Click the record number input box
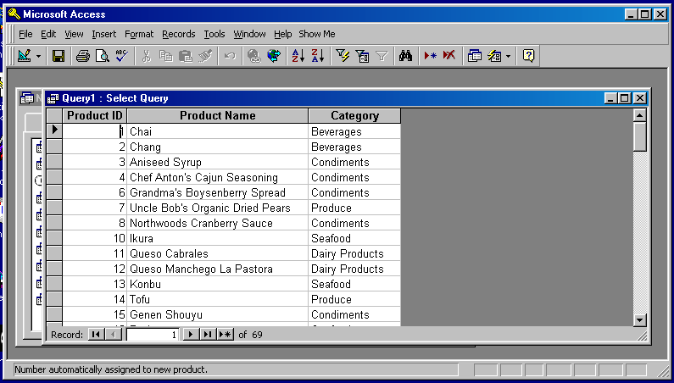This screenshot has height=383, width=674. coord(153,335)
